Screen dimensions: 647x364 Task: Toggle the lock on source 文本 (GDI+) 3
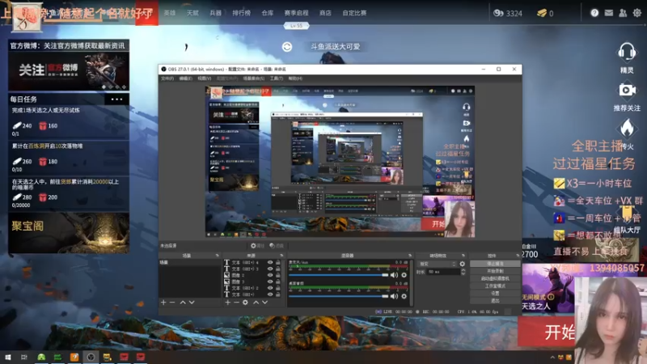coord(277,269)
